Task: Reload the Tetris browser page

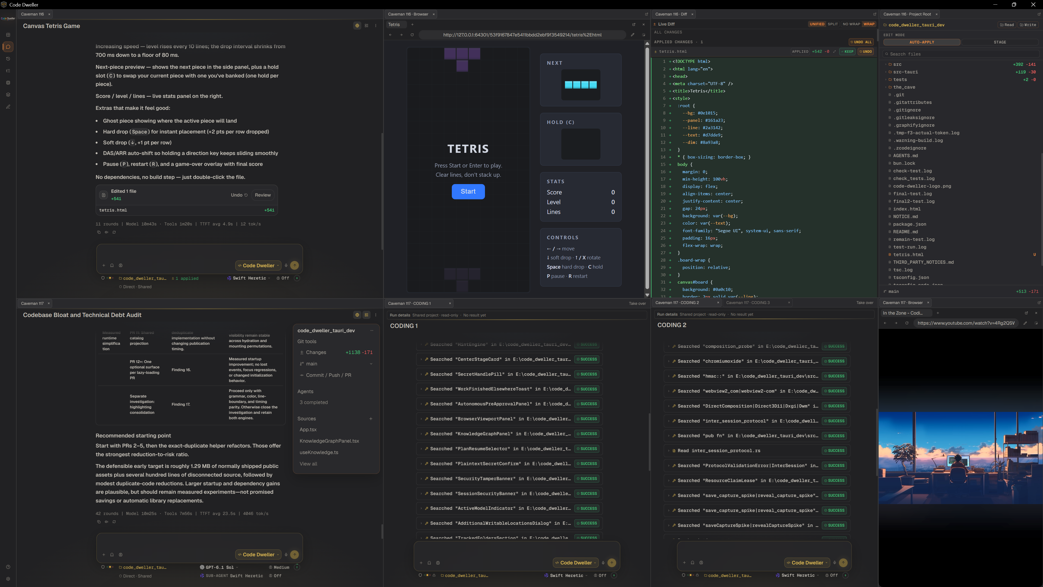Action: point(412,35)
